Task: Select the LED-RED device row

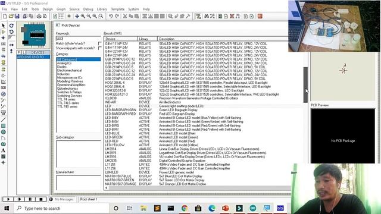Action: (x=204, y=141)
